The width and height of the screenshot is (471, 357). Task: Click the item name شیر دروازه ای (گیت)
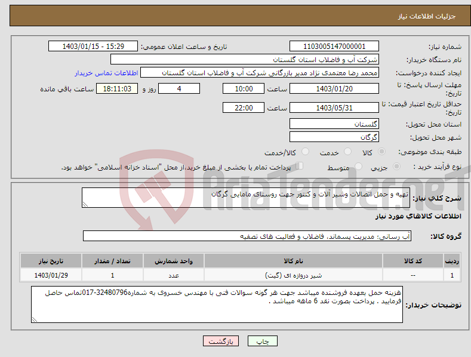pyautogui.click(x=293, y=275)
